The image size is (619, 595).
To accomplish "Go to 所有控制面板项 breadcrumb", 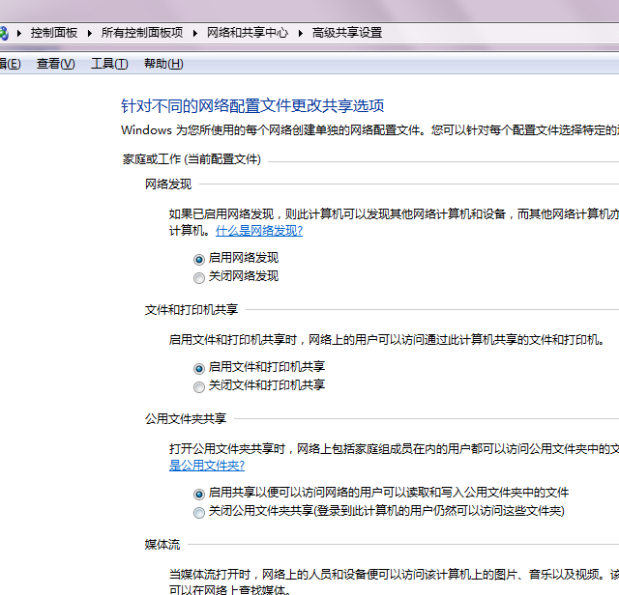I will (142, 33).
